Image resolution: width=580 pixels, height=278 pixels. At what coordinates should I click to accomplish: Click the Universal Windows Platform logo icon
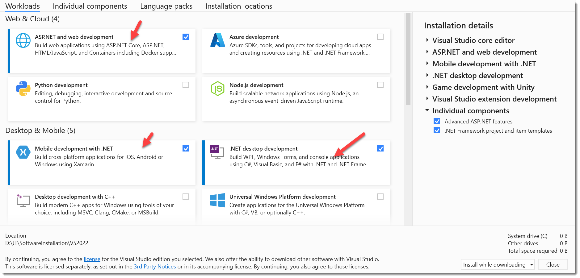click(217, 200)
